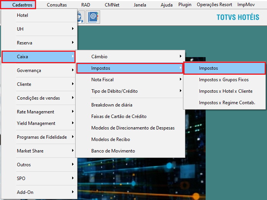Click the arrow beside Reserva
267x200 pixels.
[x=73, y=43]
